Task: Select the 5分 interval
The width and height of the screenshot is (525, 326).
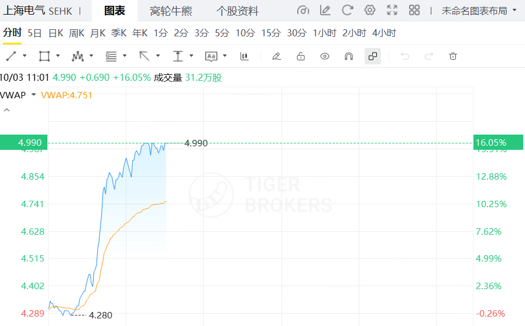Action: click(x=222, y=33)
